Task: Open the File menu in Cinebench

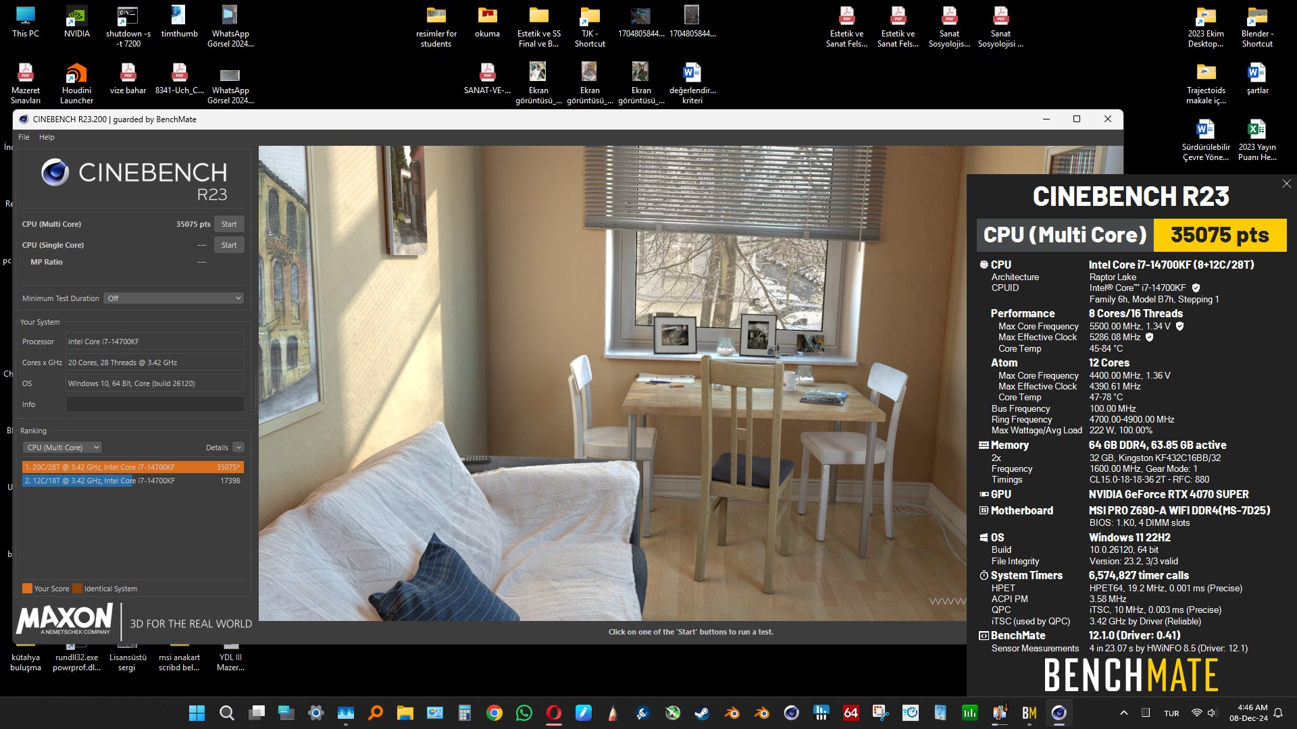Action: point(24,137)
